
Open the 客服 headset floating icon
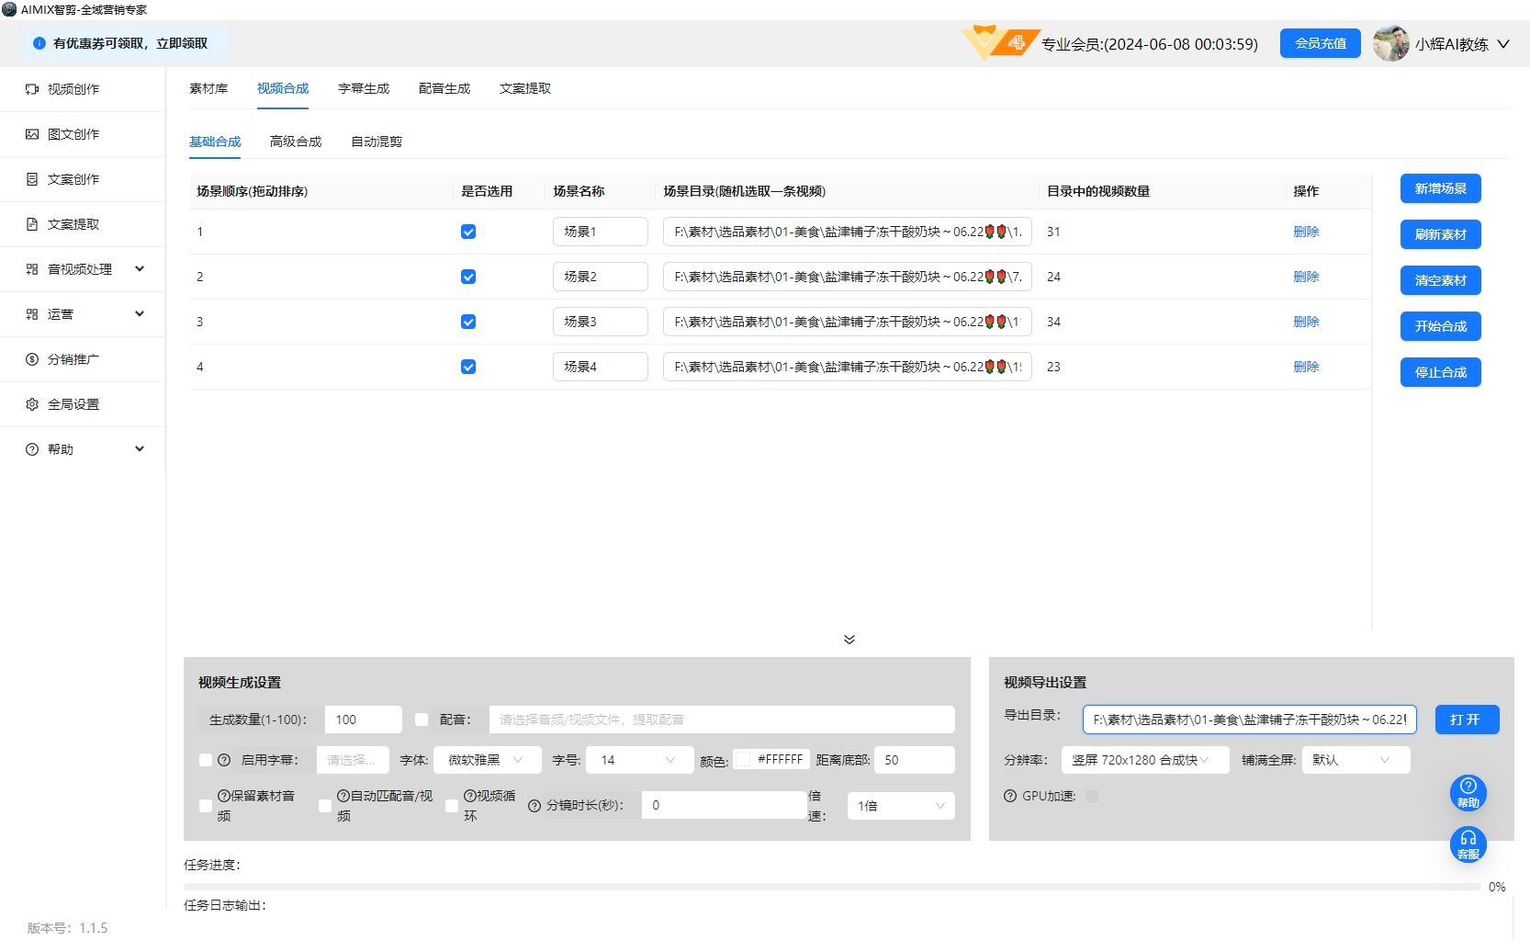coord(1468,844)
